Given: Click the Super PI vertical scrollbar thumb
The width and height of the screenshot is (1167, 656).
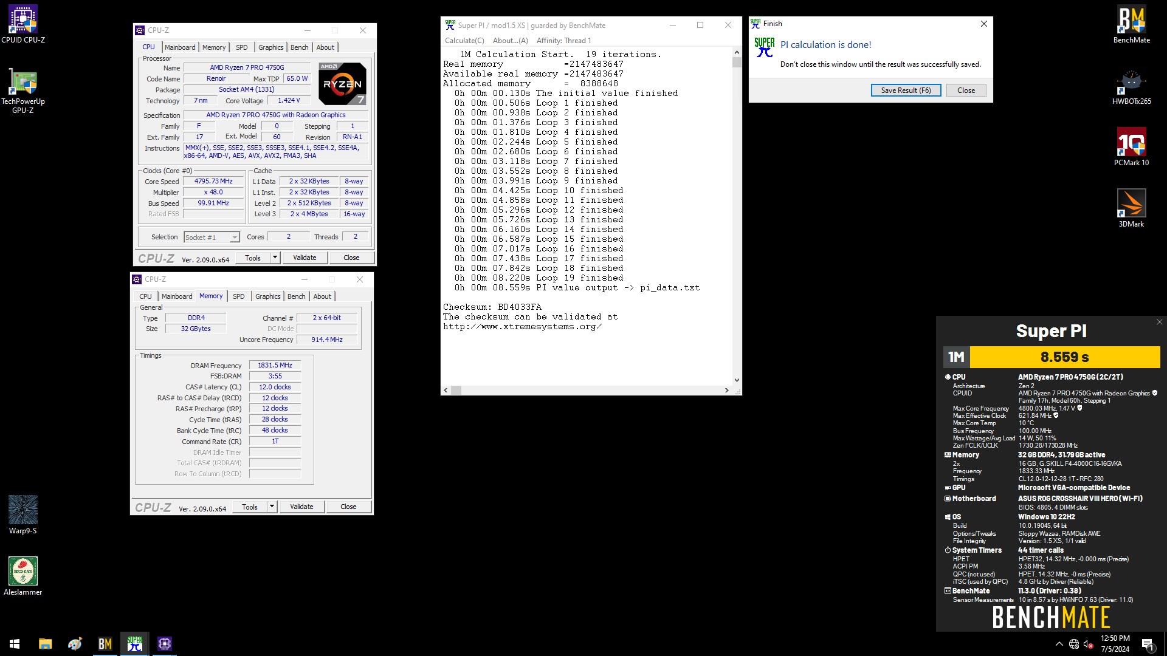Looking at the screenshot, I should click(x=737, y=63).
